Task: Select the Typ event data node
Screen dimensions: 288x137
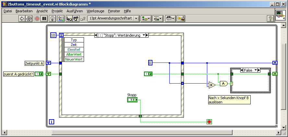Action: tap(74, 40)
